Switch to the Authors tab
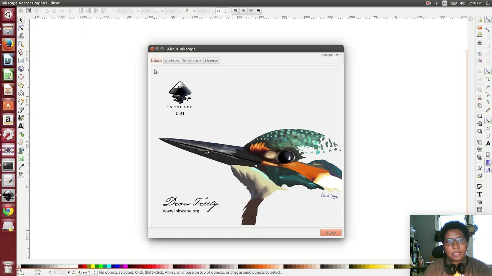Viewport: 492px width, 276px height. click(172, 61)
